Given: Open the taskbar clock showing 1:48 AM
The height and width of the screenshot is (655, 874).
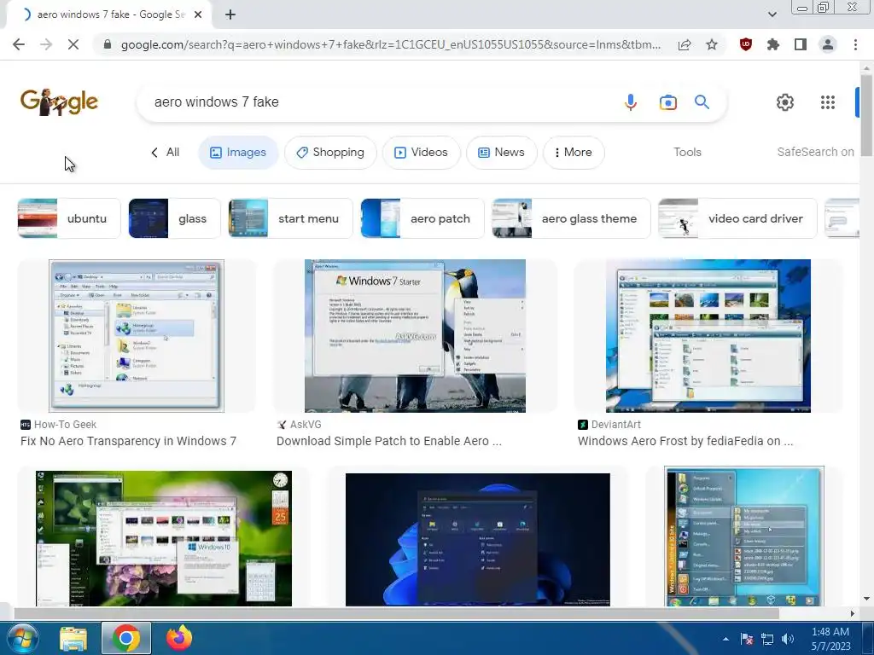Looking at the screenshot, I should pyautogui.click(x=830, y=639).
